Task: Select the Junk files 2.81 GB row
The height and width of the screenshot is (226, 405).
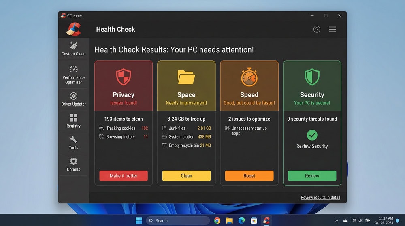Action: (186, 128)
